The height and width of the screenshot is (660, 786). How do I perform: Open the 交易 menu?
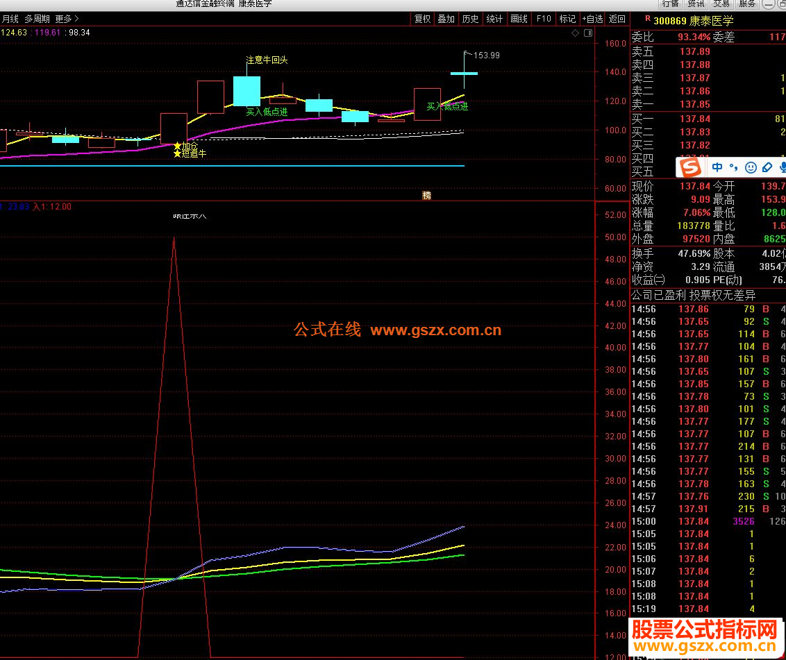721,3
